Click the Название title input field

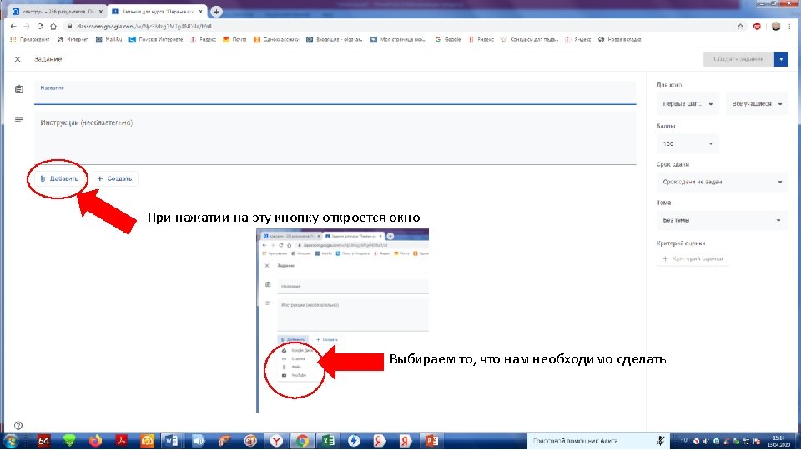click(x=335, y=92)
